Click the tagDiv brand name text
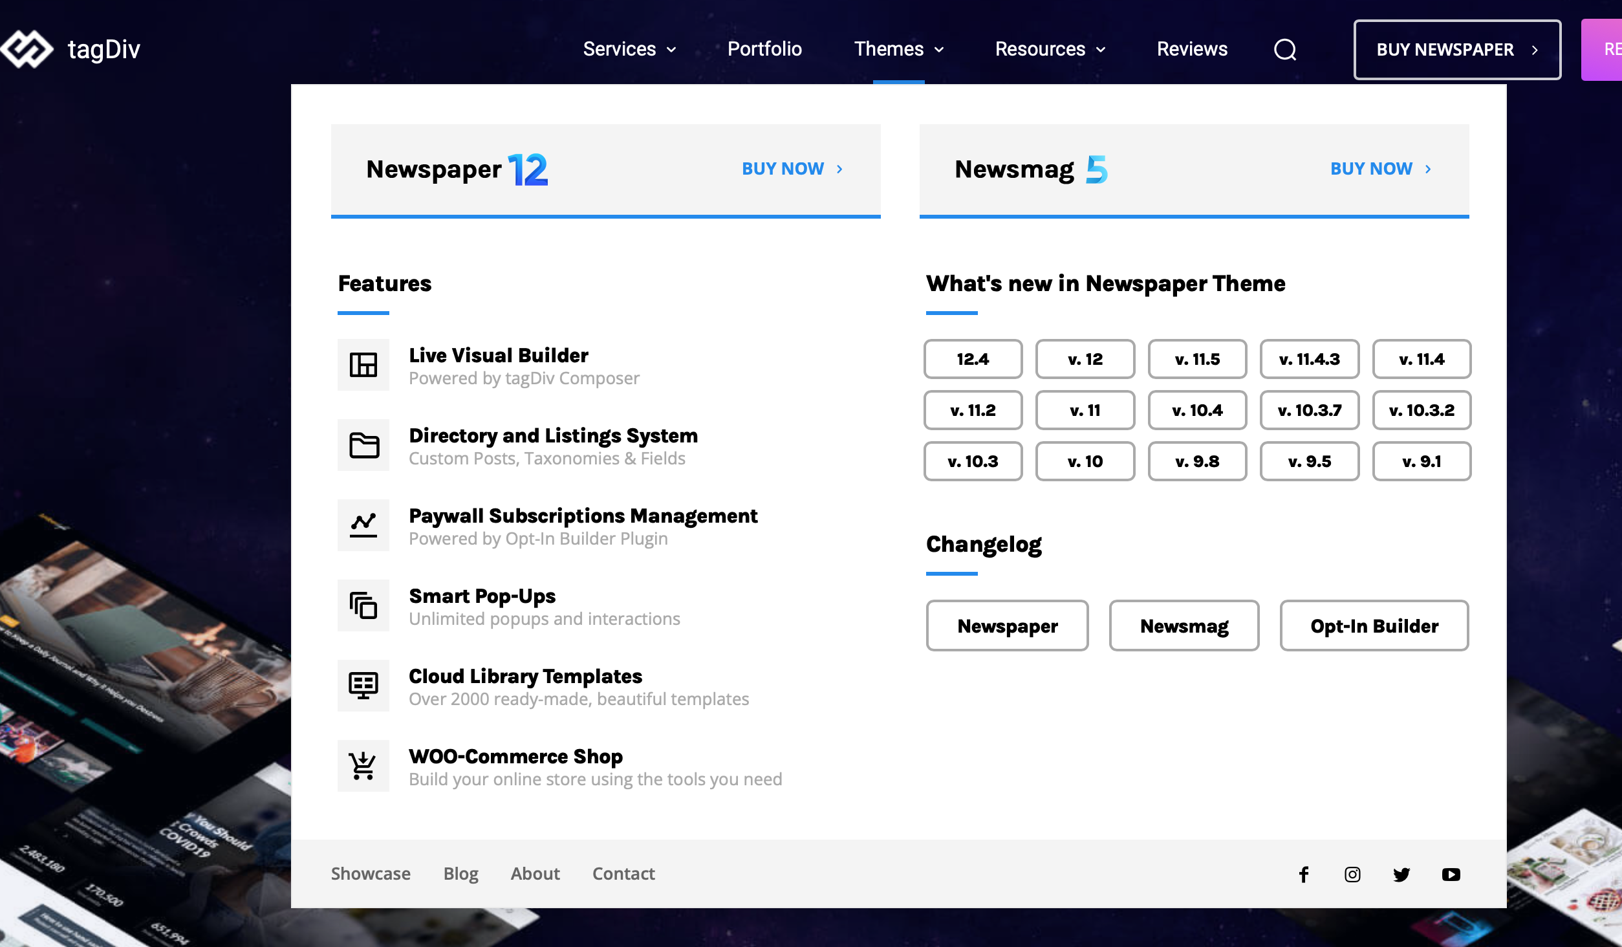Image resolution: width=1622 pixels, height=947 pixels. (x=104, y=49)
